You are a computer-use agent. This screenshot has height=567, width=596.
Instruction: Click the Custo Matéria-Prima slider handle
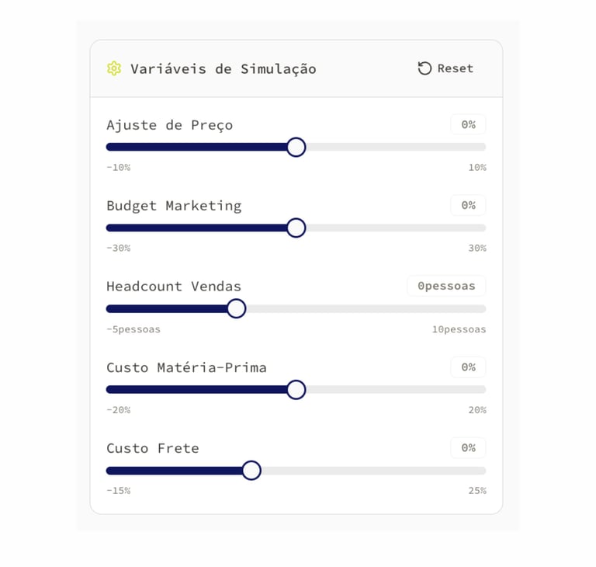pos(296,390)
